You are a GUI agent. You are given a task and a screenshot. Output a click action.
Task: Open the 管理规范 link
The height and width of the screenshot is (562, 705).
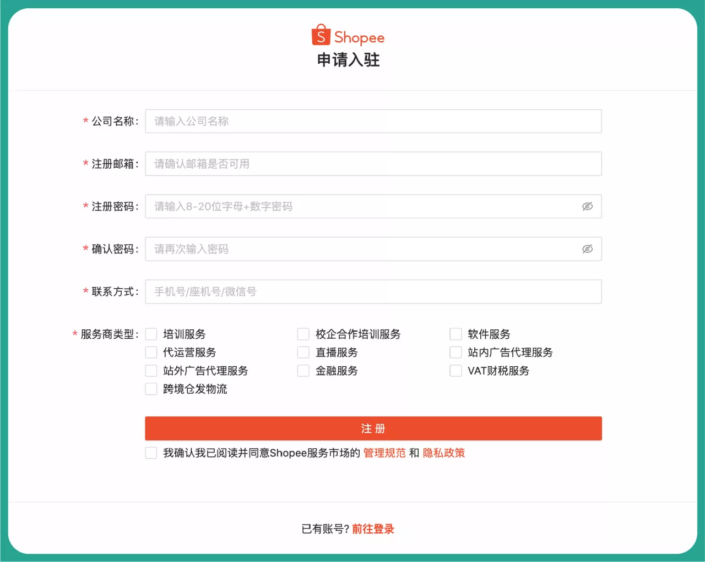(384, 453)
